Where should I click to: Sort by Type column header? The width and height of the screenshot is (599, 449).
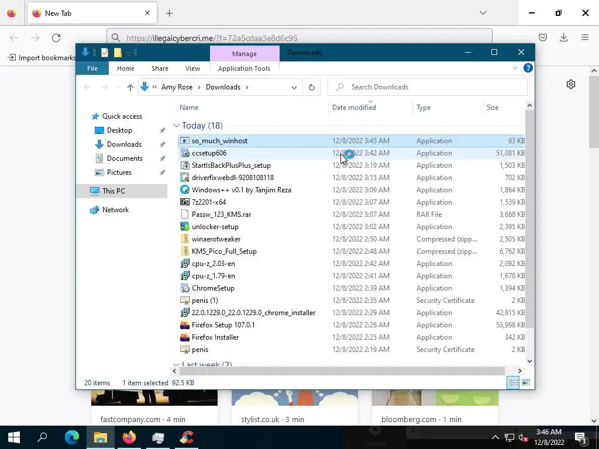pos(424,108)
